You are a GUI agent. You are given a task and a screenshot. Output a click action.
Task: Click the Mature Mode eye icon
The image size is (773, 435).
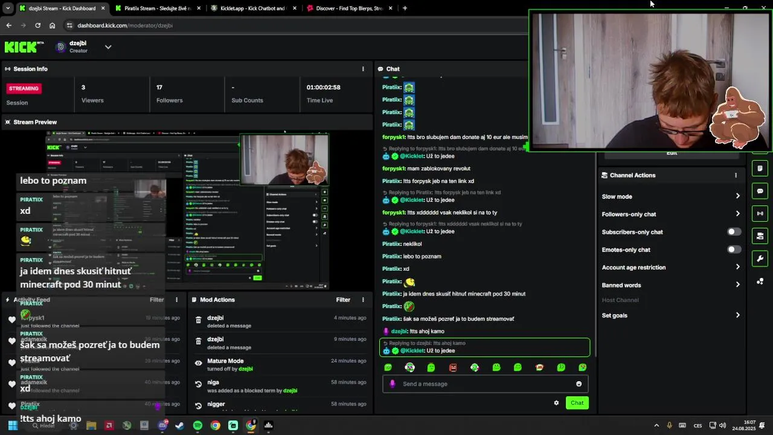198,363
